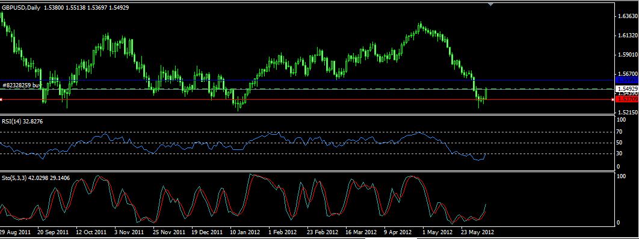Click the red 1.53709 price tag
This screenshot has width=639, height=239.
pos(627,99)
